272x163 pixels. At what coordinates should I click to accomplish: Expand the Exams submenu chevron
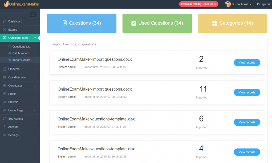35,30
